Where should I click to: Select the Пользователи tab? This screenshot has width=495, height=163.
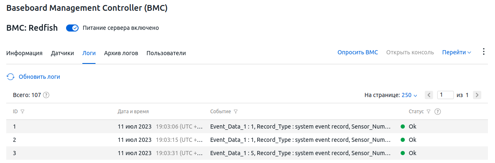pos(166,53)
